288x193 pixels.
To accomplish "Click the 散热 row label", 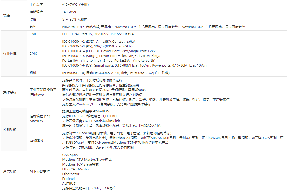I will 33,27.
